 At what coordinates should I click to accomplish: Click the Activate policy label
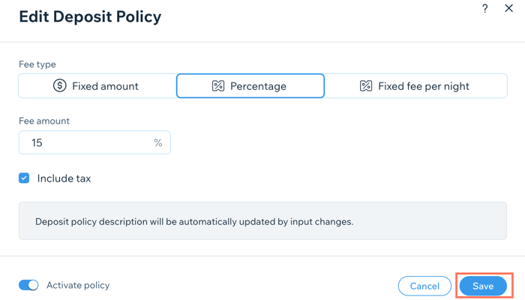78,285
